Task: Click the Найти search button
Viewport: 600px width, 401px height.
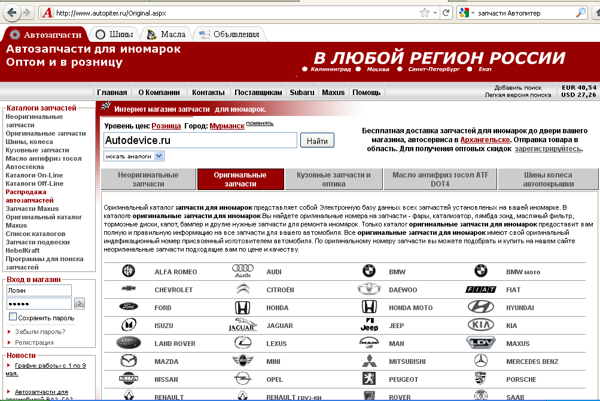Action: click(x=317, y=140)
